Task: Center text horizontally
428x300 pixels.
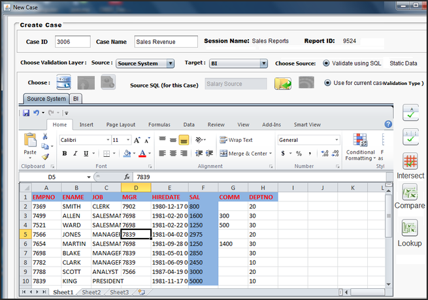Action: pos(173,154)
